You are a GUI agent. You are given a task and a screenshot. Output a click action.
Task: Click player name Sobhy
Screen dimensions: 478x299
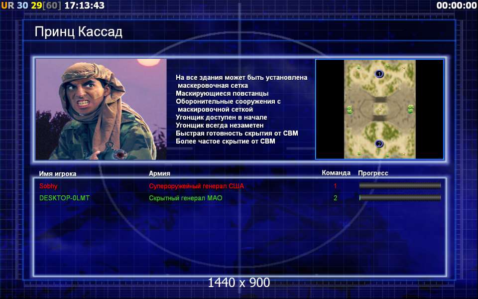point(48,186)
